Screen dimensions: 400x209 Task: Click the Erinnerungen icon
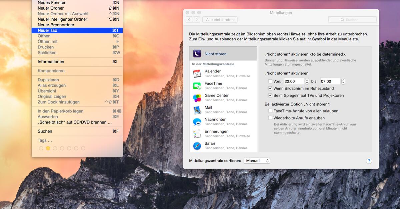tap(198, 133)
